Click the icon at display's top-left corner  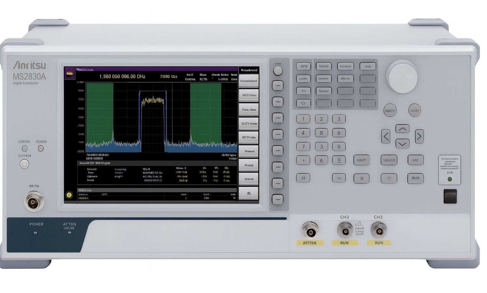70,73
